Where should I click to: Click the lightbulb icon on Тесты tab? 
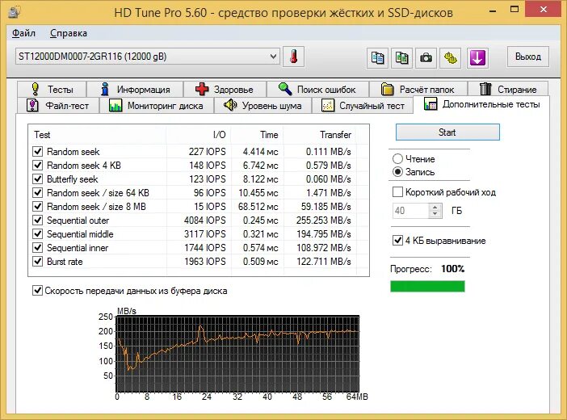pyautogui.click(x=35, y=89)
